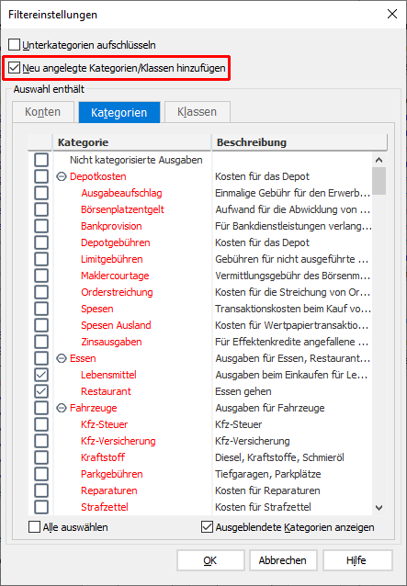
Task: Select the Kraftstoff category name
Action: point(103,457)
